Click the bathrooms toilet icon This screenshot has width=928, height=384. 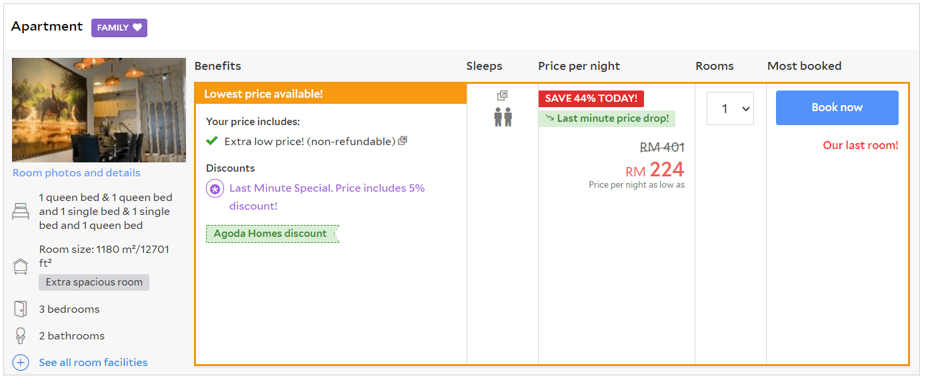click(x=21, y=336)
